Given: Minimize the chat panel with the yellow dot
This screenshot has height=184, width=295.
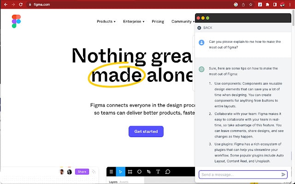Looking at the screenshot, I should 203,18.
